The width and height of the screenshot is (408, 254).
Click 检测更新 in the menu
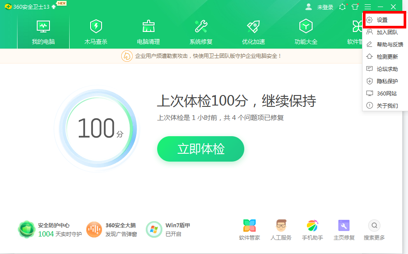click(385, 57)
